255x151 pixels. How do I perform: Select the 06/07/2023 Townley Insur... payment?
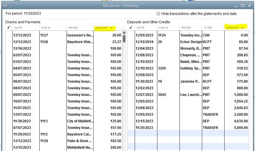(63, 82)
